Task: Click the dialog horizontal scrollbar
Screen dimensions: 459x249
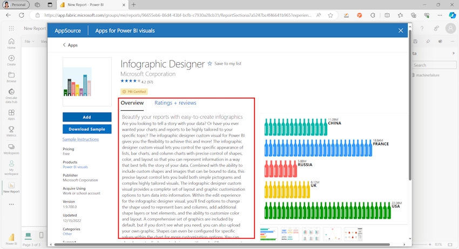Action: tap(222, 244)
